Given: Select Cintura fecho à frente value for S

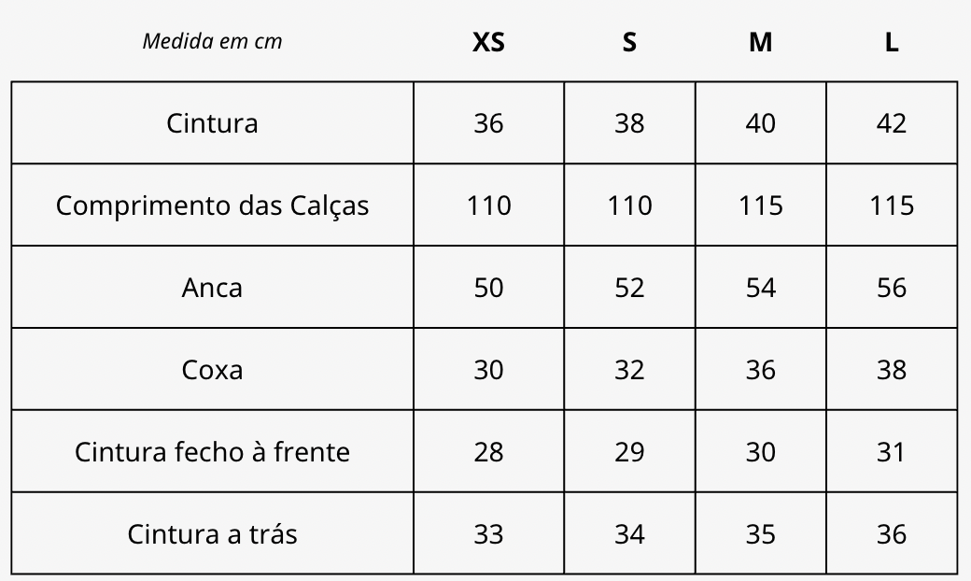Looking at the screenshot, I should pos(629,452).
